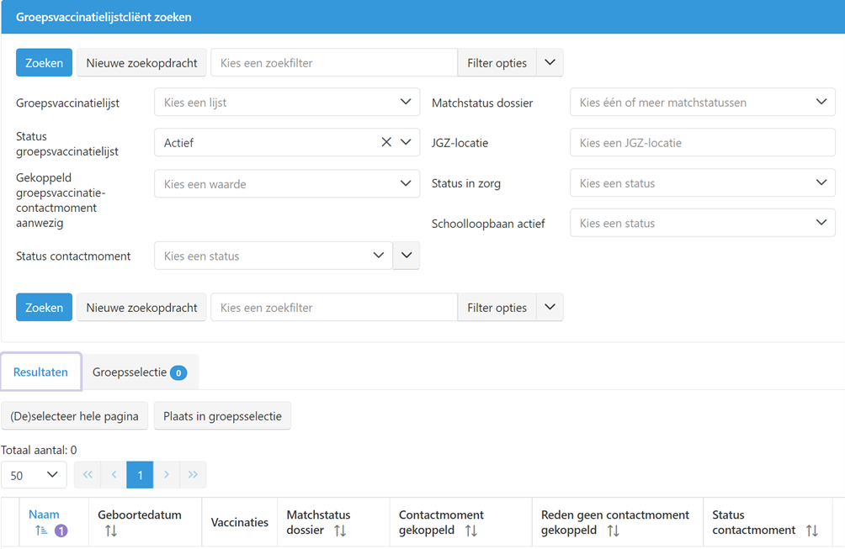Go to first results page arrow

pos(88,475)
